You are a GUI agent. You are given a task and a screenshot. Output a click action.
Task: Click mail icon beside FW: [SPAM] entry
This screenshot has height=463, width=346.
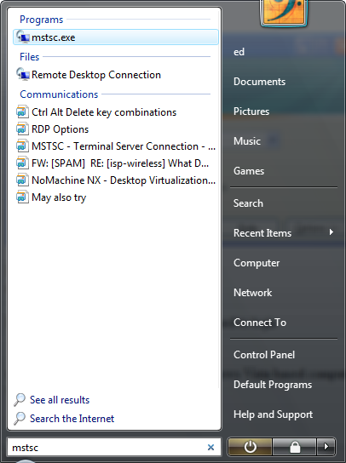pyautogui.click(x=22, y=163)
